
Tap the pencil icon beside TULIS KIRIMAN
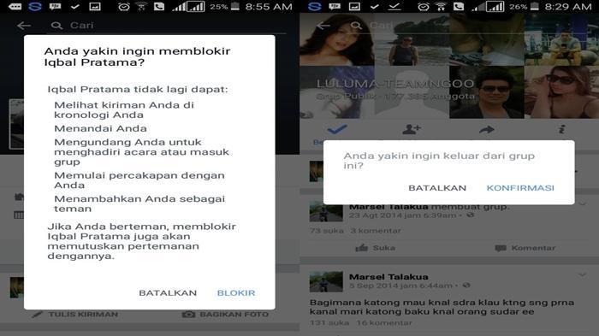click(x=37, y=315)
